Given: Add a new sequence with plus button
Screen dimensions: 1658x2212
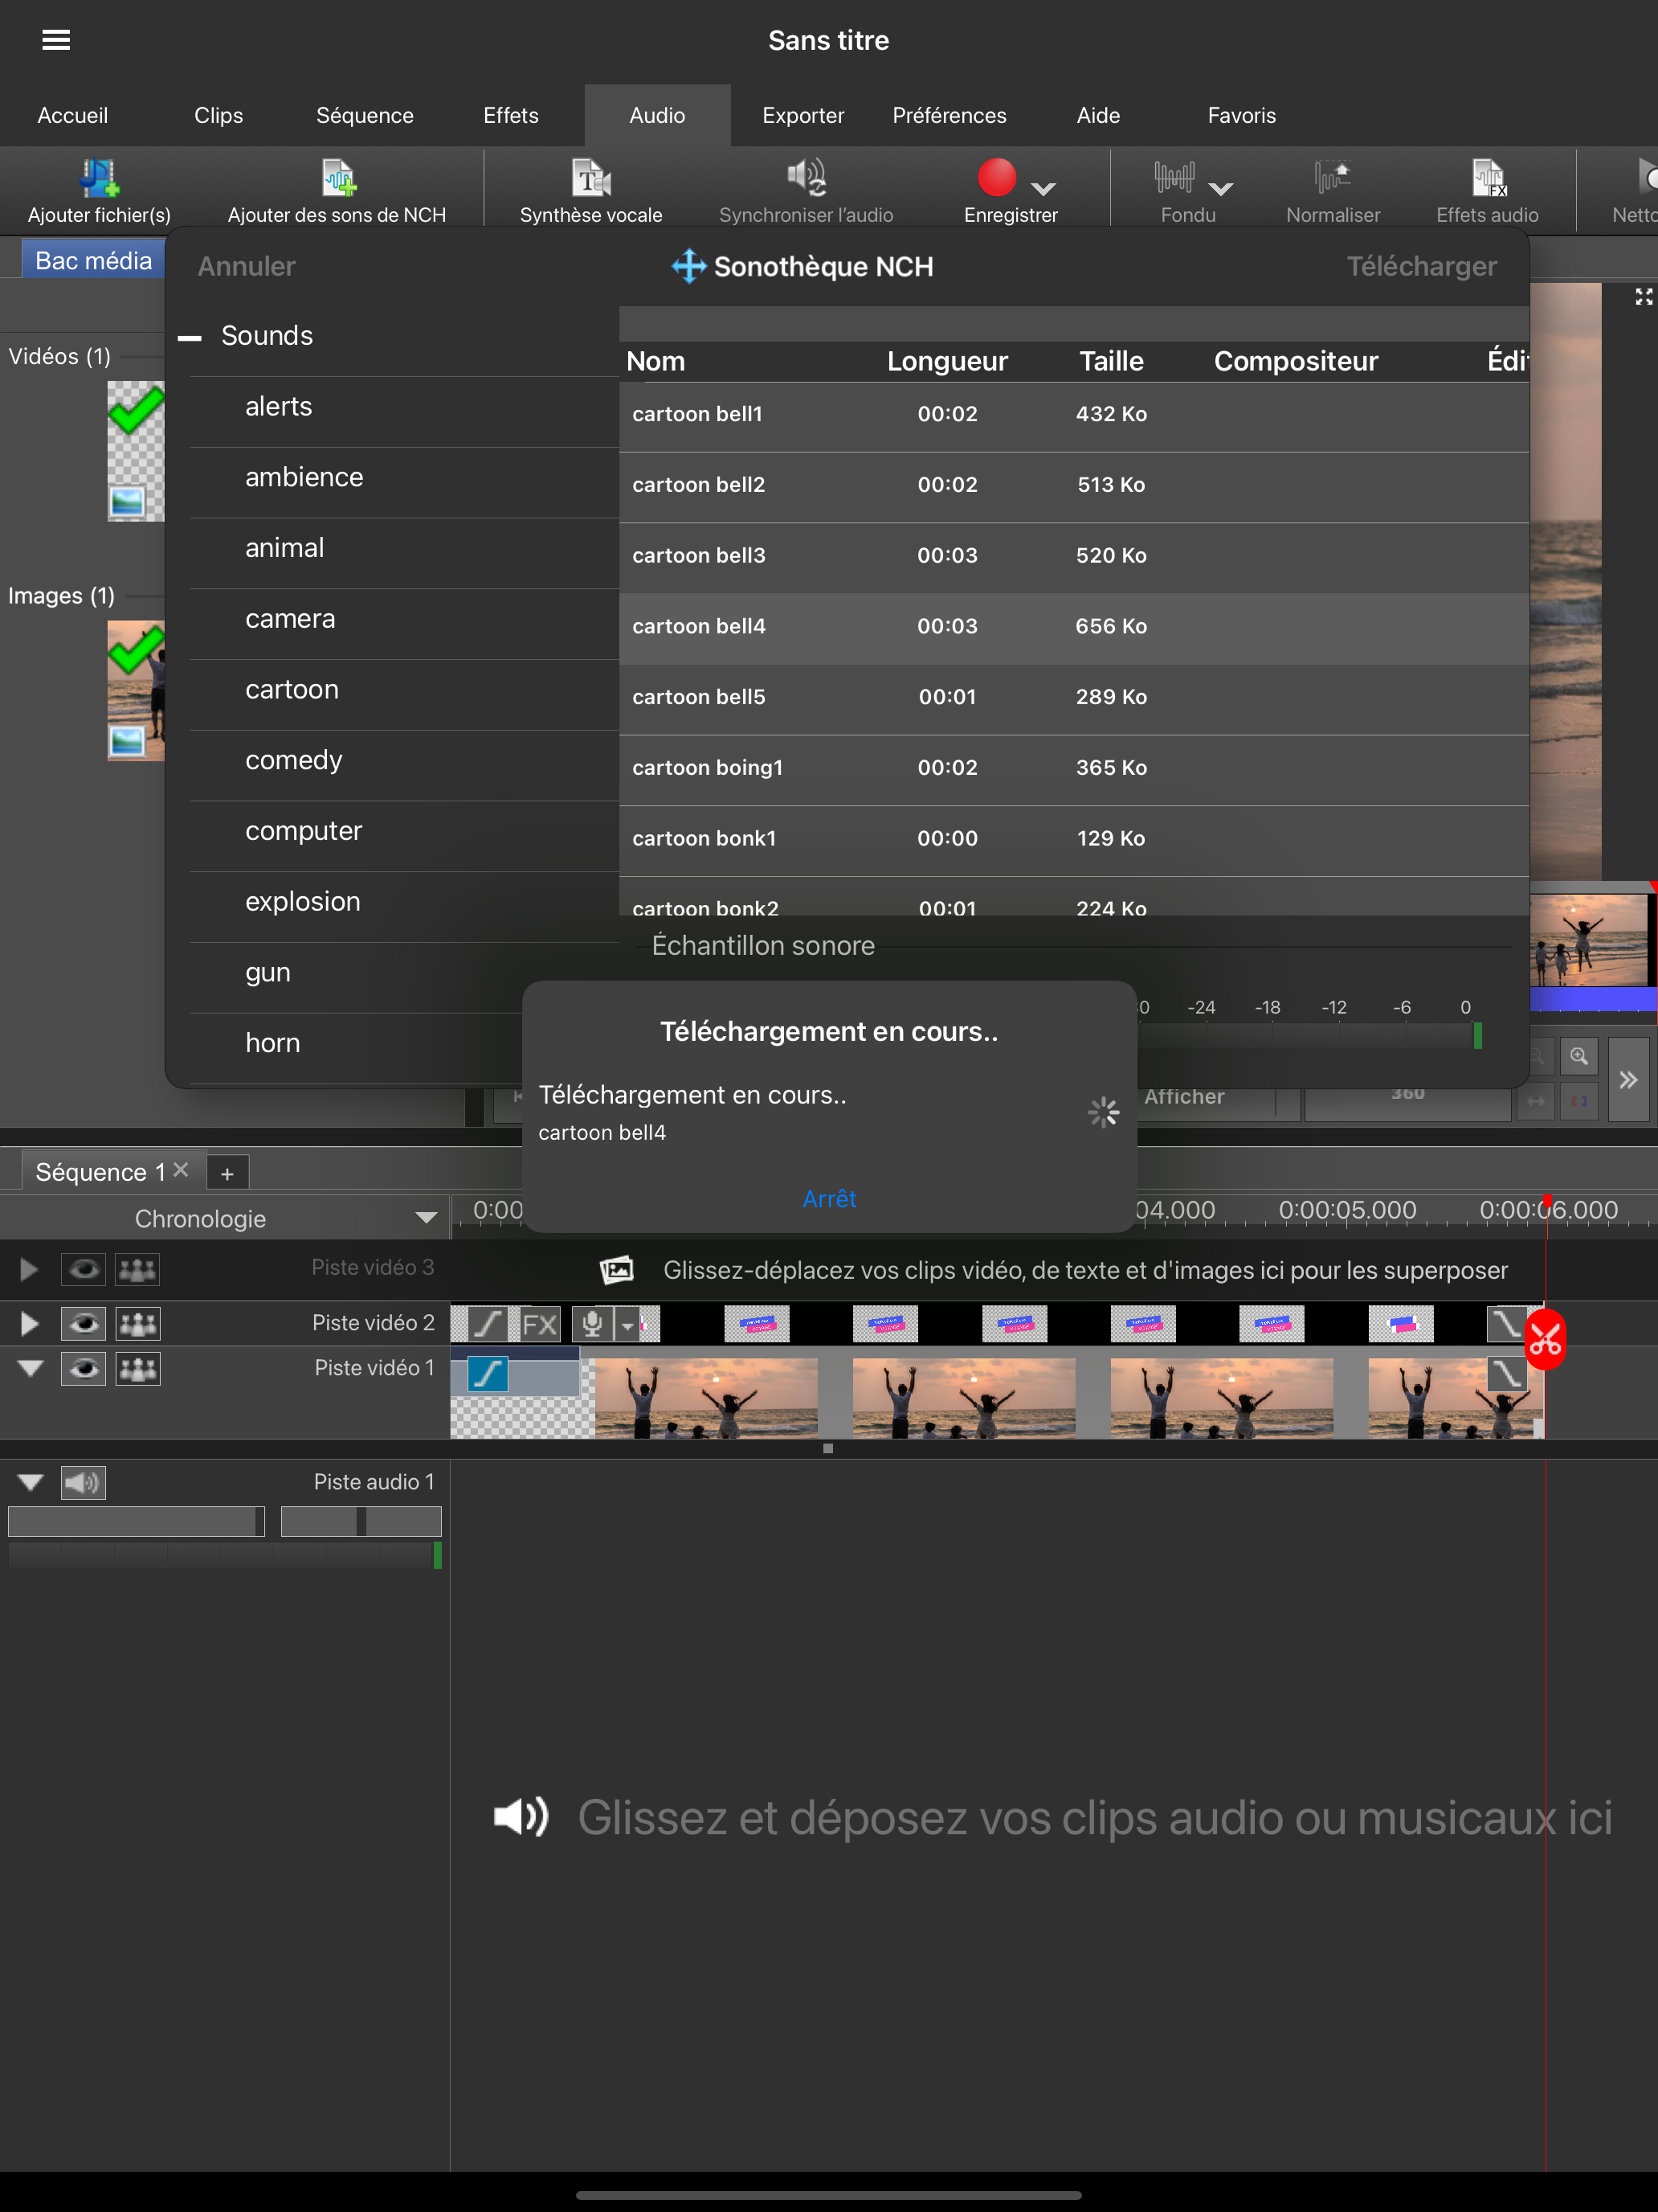Looking at the screenshot, I should (x=227, y=1173).
